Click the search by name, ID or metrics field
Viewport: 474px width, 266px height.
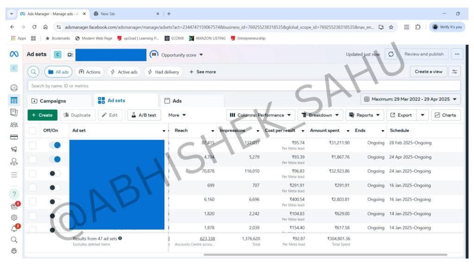[x=244, y=86]
